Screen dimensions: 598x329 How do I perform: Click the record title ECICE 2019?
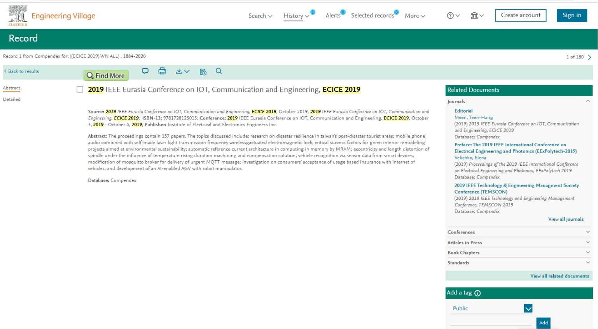224,90
